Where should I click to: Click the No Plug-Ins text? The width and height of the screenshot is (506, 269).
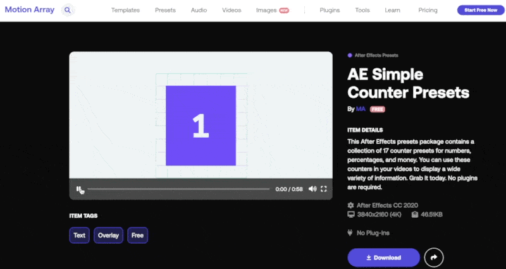click(373, 232)
